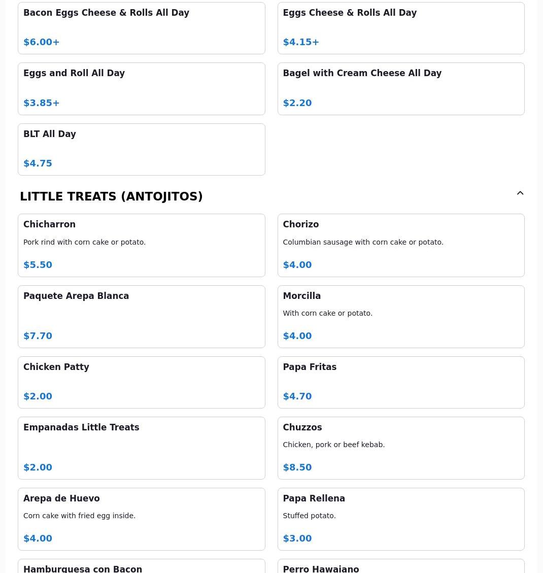This screenshot has width=543, height=573.
Task: Open Hamburguesa con Bacon item
Action: point(141,567)
